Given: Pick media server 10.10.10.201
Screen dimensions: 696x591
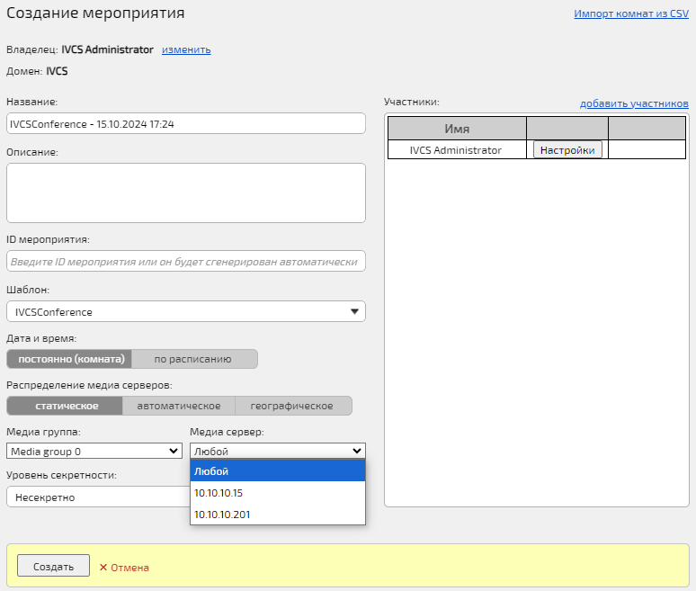Looking at the screenshot, I should click(277, 515).
